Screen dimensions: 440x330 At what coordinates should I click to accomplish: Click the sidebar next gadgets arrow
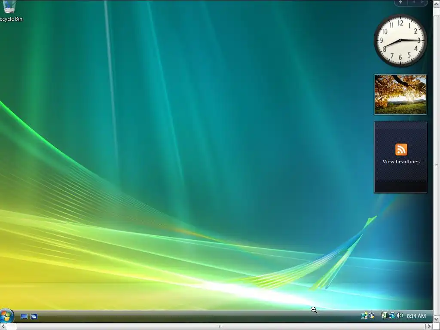click(x=422, y=2)
